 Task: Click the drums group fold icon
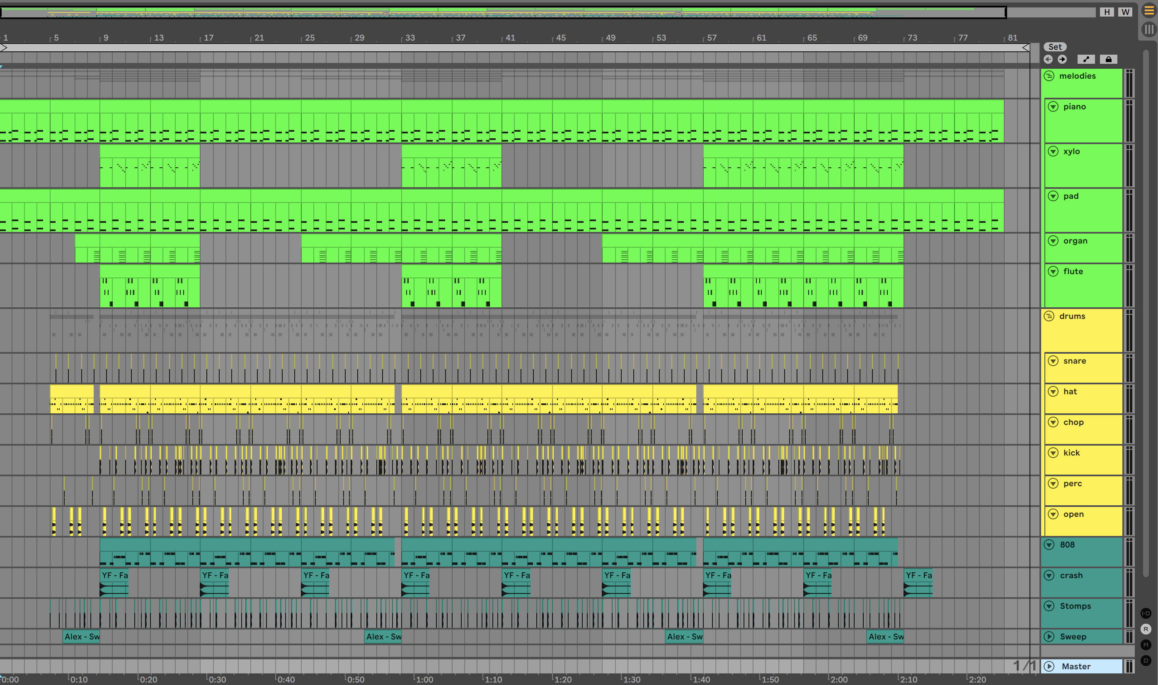point(1049,316)
